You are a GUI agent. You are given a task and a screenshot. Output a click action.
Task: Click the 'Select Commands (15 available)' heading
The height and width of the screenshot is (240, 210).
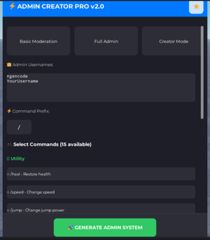pos(52,145)
